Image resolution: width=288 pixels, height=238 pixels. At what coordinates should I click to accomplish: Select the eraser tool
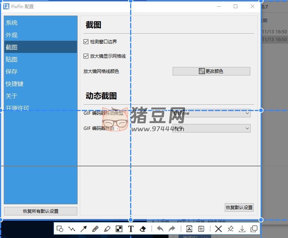[143, 229]
